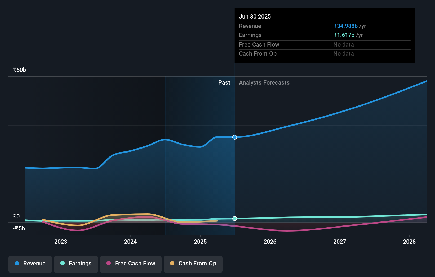
Task: Click the blue Revenue legend dot
Action: click(x=17, y=264)
